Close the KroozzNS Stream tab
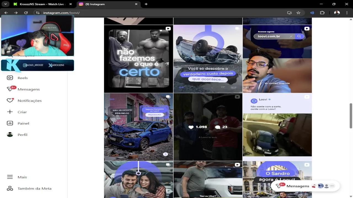353x198 pixels. click(71, 4)
